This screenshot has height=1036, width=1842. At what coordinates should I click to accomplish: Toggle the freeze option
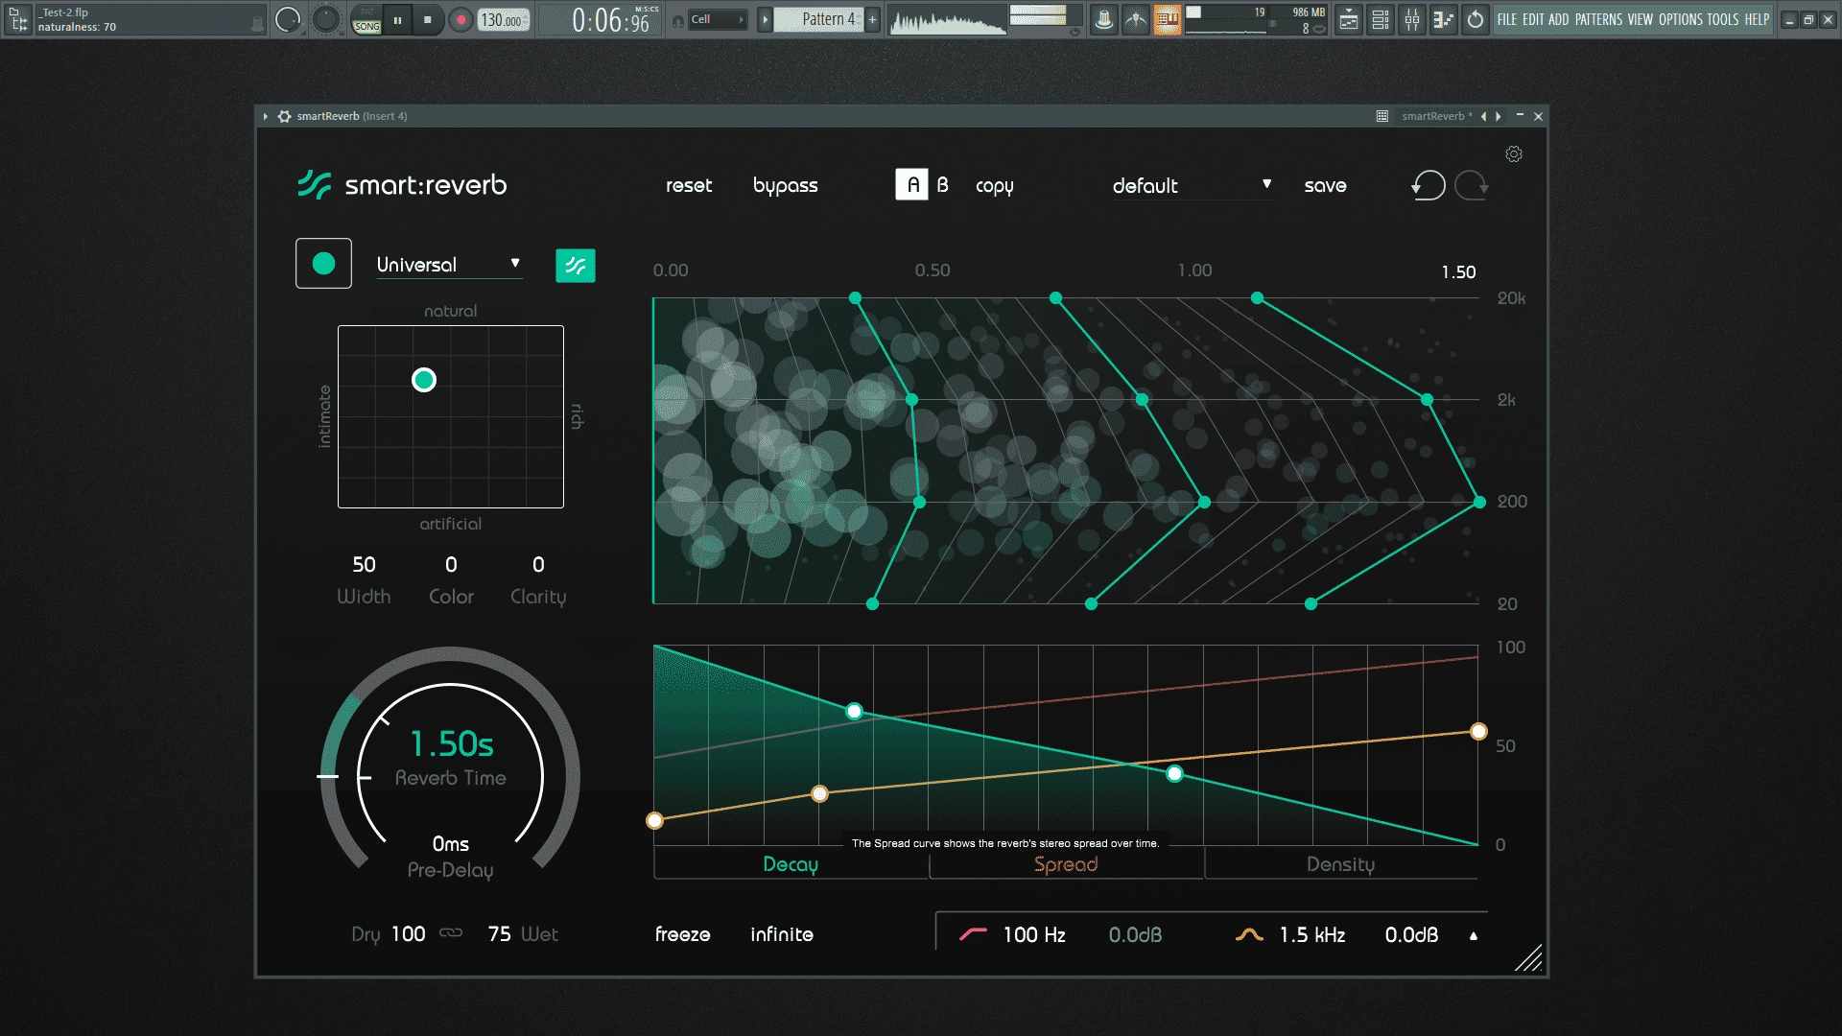click(x=682, y=934)
